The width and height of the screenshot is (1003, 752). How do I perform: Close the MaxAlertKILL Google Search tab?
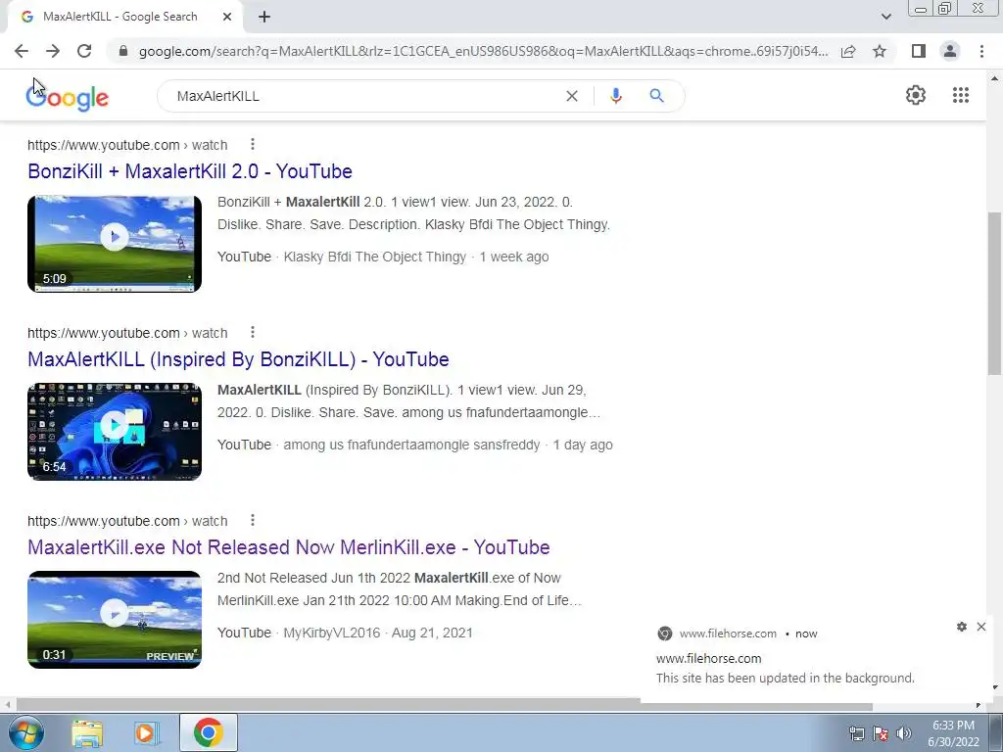(x=227, y=18)
